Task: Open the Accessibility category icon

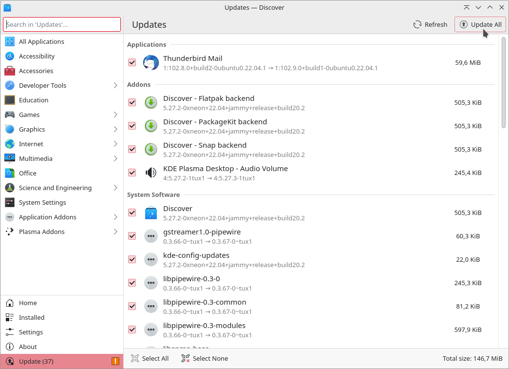Action: 10,57
